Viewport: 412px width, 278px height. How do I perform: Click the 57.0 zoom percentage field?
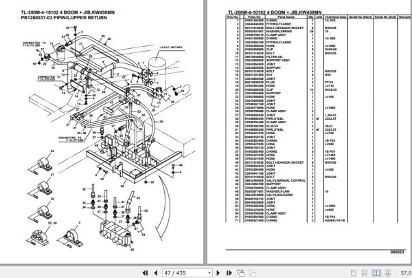pyautogui.click(x=406, y=273)
